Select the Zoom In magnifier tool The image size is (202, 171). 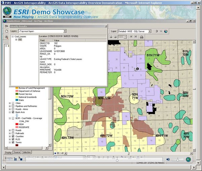click(x=7, y=37)
